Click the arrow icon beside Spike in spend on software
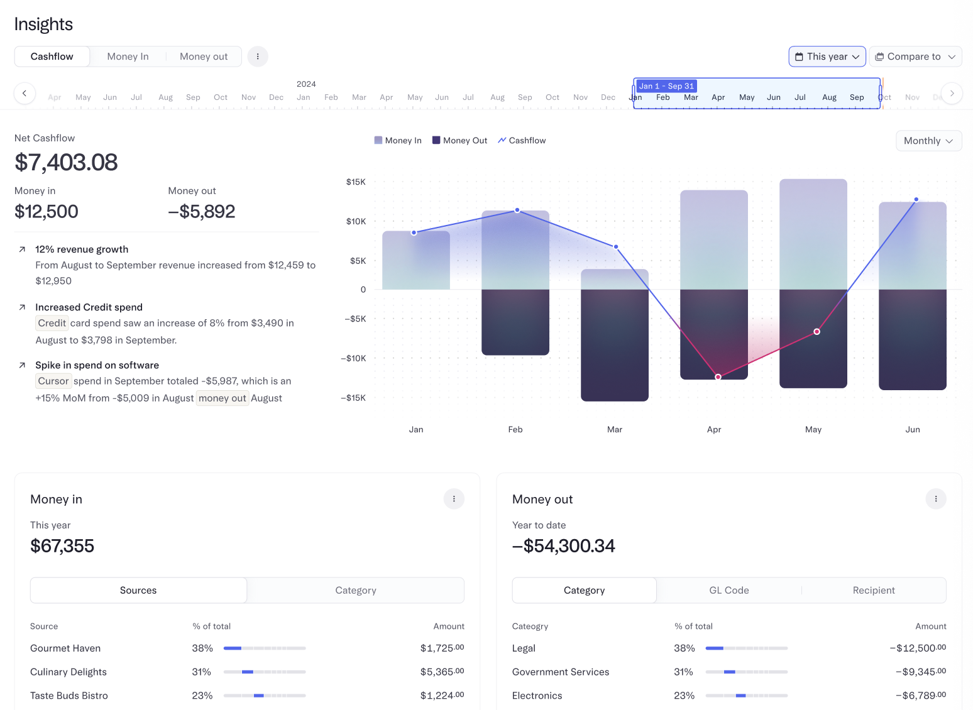Screen dimensions: 973x710 (x=22, y=365)
